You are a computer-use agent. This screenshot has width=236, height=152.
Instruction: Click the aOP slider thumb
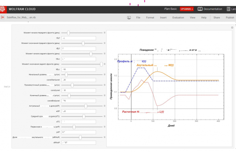click(x=86, y=106)
